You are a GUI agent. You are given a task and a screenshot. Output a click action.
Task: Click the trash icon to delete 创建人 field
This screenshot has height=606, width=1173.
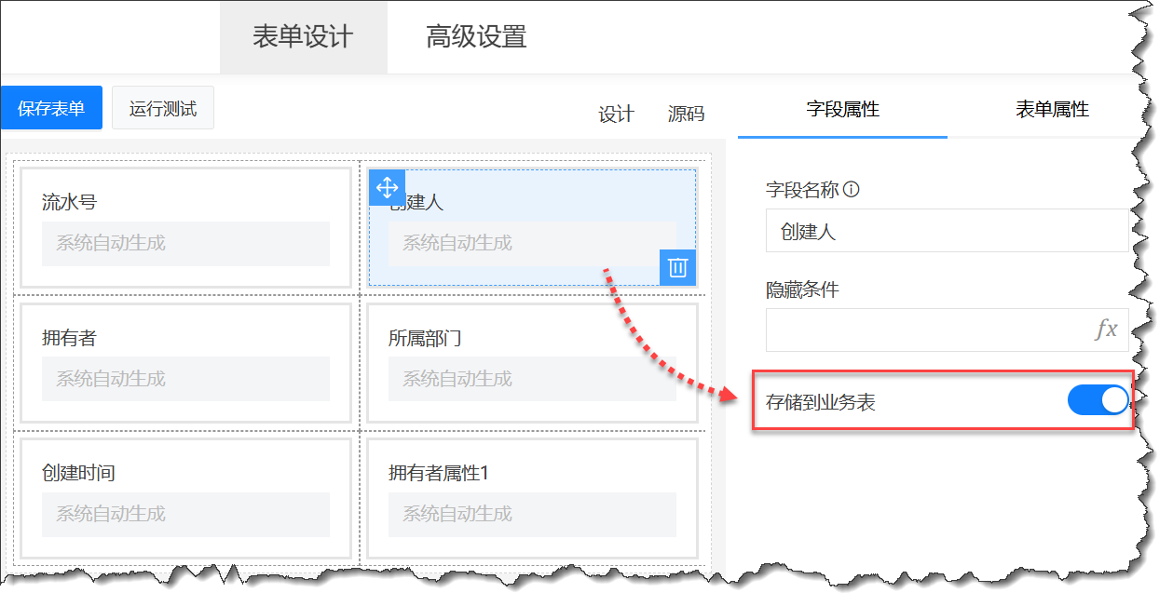click(676, 268)
